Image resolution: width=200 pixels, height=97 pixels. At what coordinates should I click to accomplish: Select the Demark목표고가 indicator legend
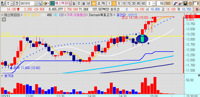101,15
